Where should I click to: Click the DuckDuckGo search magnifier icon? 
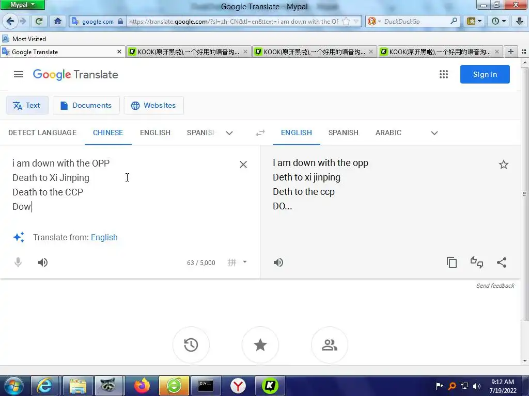(454, 21)
